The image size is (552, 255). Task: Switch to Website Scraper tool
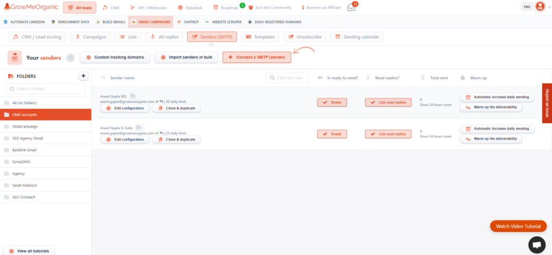coord(223,22)
